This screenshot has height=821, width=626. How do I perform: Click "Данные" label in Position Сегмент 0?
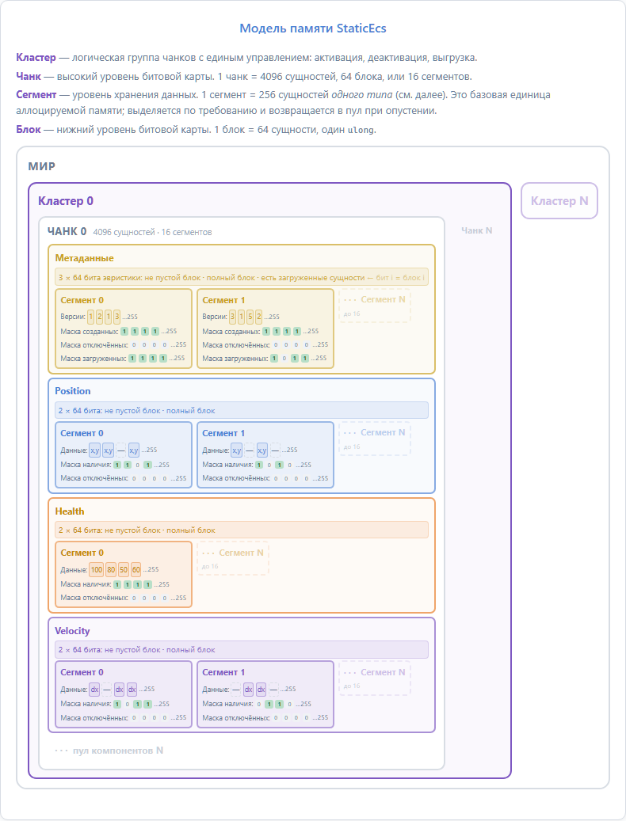coord(74,450)
